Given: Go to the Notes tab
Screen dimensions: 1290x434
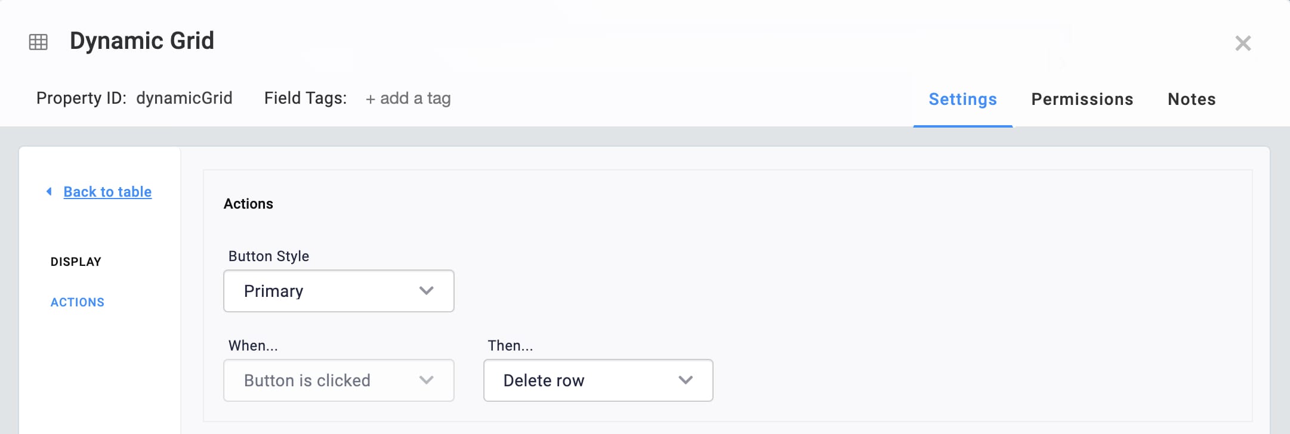Looking at the screenshot, I should click(1192, 99).
